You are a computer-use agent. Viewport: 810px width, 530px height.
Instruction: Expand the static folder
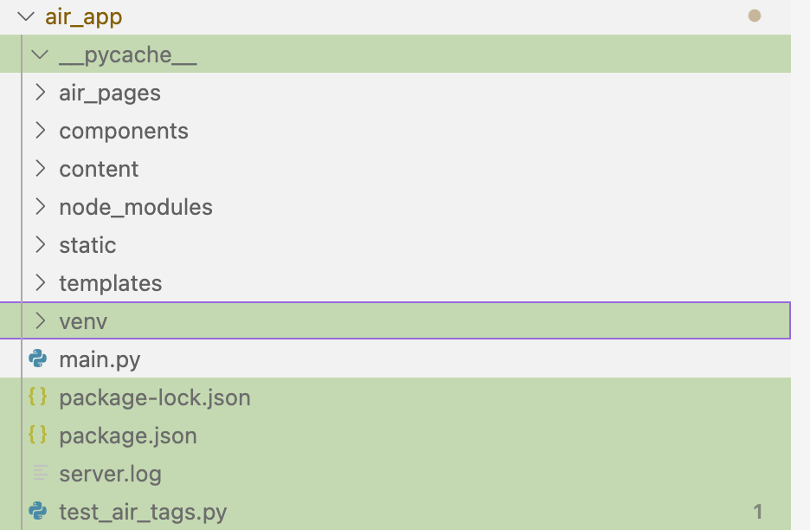tap(40, 245)
